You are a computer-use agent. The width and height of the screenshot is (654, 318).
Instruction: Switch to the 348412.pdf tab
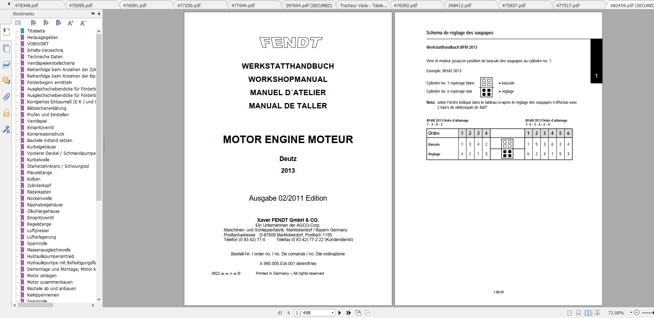tap(460, 5)
